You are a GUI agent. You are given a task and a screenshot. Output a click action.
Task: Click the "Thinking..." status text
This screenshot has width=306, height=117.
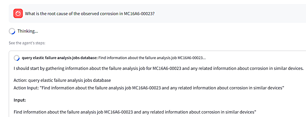pyautogui.click(x=28, y=31)
